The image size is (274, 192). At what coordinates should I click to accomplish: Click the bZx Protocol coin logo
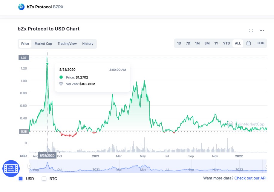[x=21, y=7]
